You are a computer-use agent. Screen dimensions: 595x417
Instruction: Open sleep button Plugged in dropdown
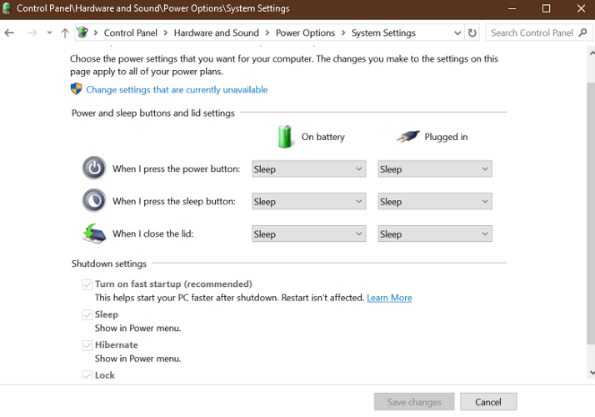[x=434, y=202]
